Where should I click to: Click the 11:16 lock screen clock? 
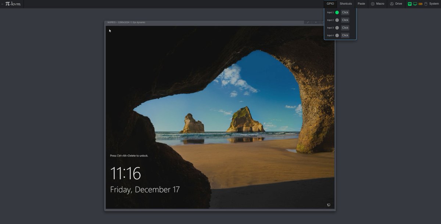pyautogui.click(x=125, y=173)
